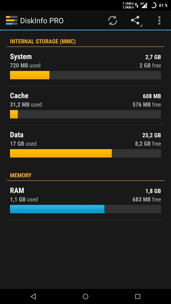Tap the refresh icon in toolbar
This screenshot has height=304, width=171.
tap(113, 21)
